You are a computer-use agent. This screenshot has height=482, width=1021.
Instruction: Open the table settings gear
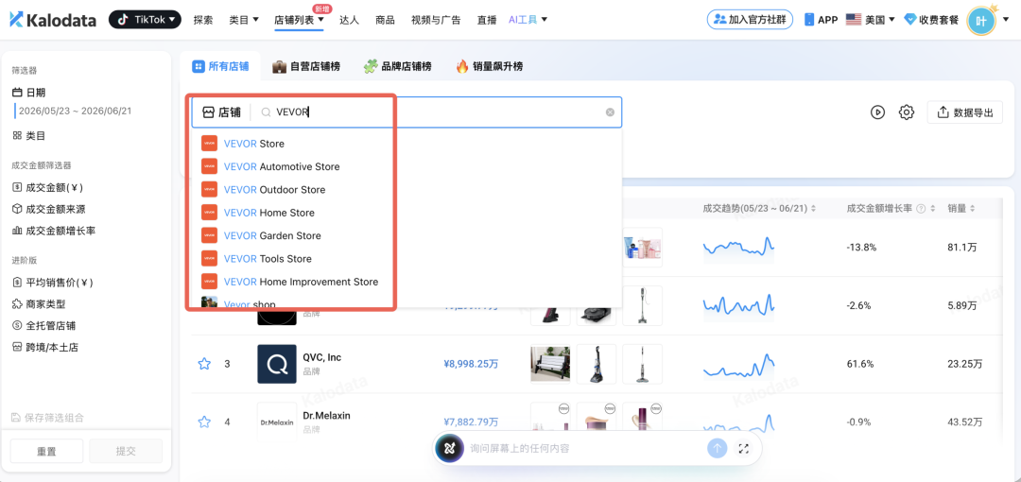(907, 112)
